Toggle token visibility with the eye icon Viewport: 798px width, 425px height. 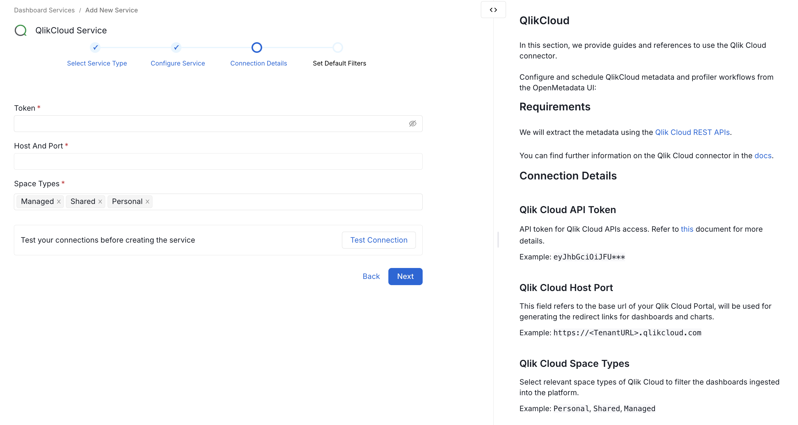413,123
